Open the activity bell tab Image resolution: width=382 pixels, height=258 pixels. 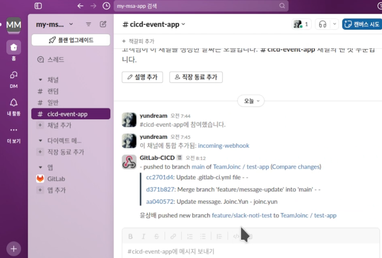point(14,107)
